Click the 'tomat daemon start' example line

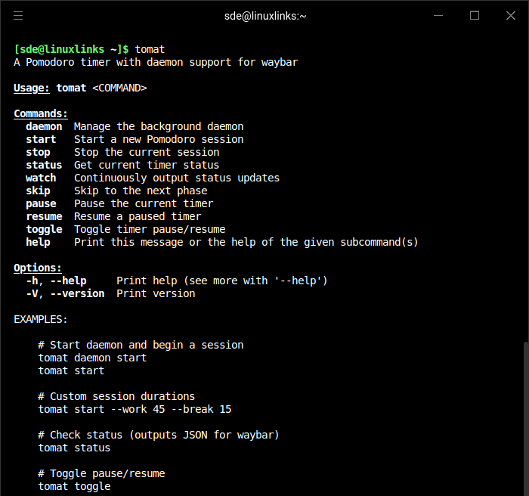pyautogui.click(x=92, y=358)
